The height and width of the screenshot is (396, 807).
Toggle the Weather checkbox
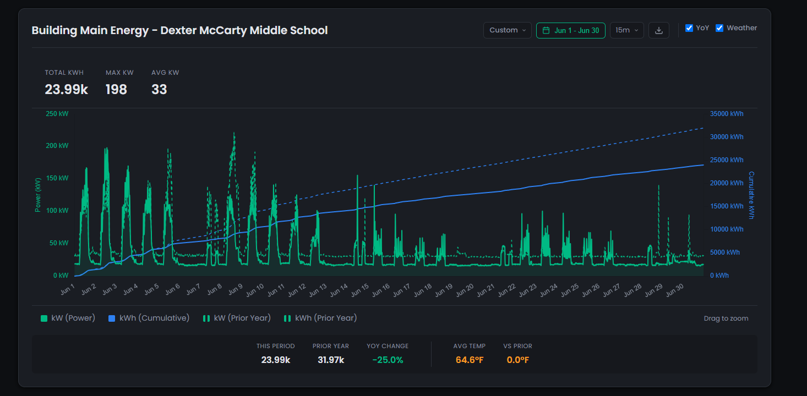[x=719, y=28]
